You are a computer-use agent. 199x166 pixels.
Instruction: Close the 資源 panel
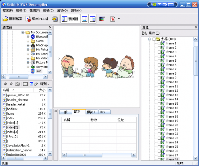click(196, 27)
